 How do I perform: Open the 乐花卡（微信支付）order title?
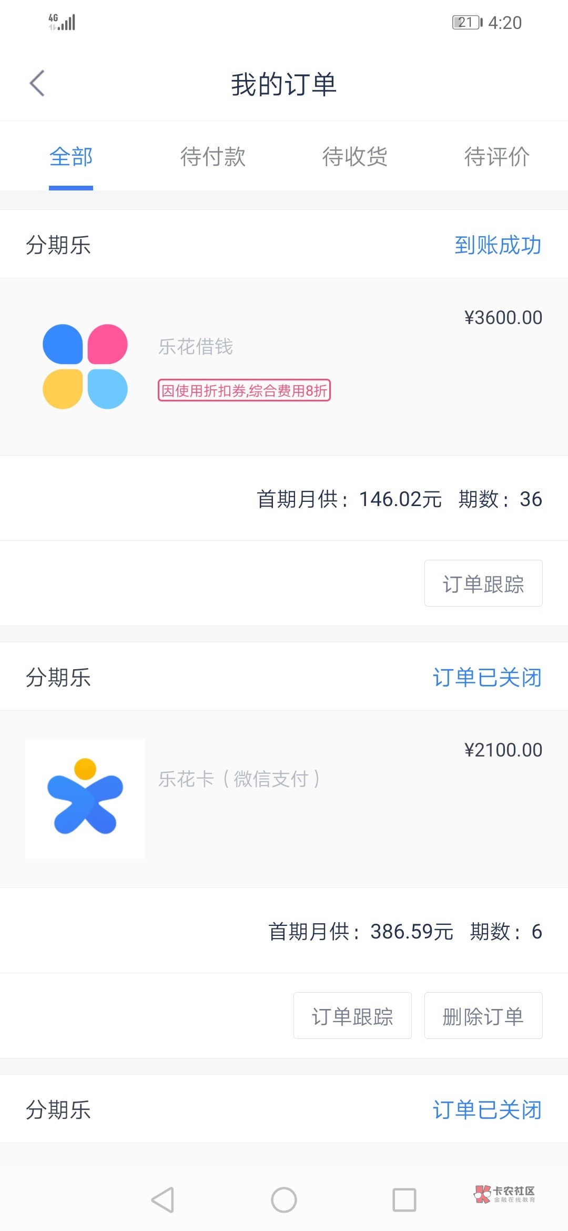point(239,779)
